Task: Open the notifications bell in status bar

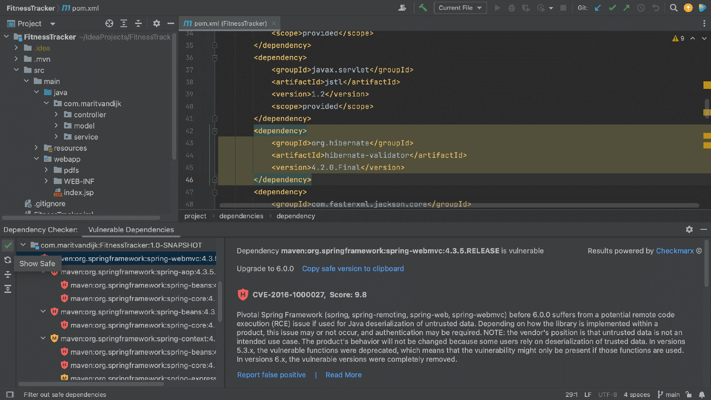Action: point(702,394)
